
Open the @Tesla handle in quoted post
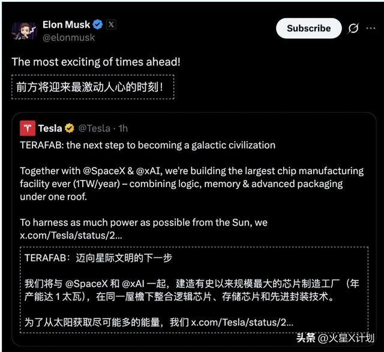coord(94,128)
